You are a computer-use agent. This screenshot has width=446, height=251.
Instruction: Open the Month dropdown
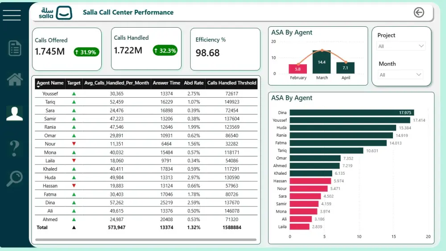[400, 75]
